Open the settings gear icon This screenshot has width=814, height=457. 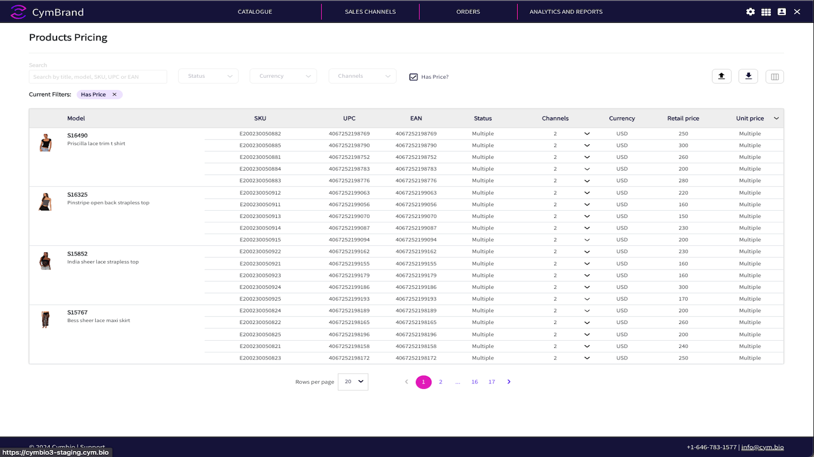point(750,12)
